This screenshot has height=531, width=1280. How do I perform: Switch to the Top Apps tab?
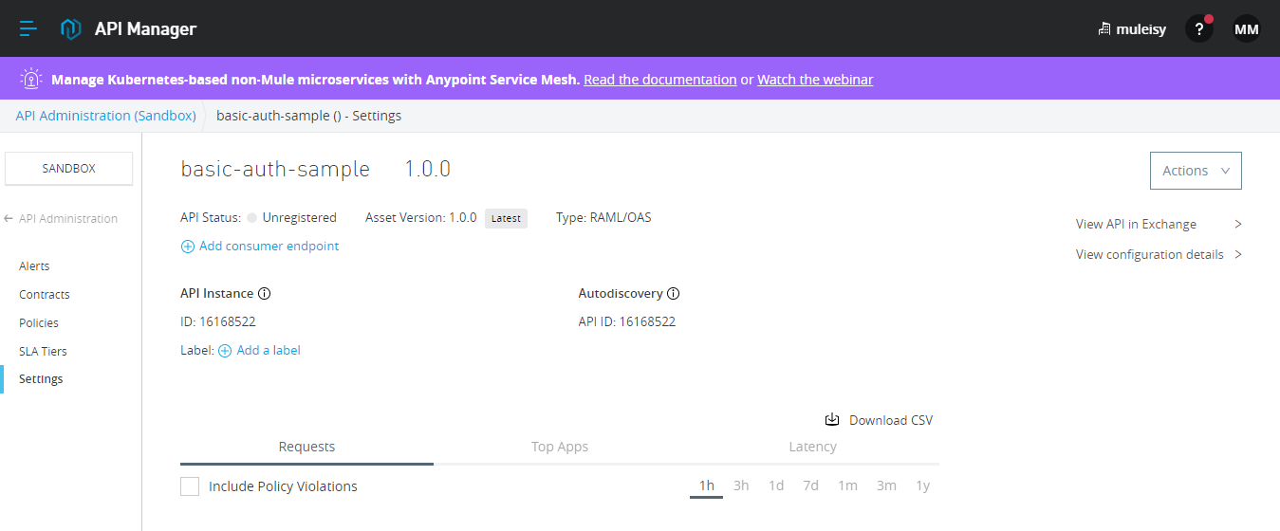click(560, 447)
